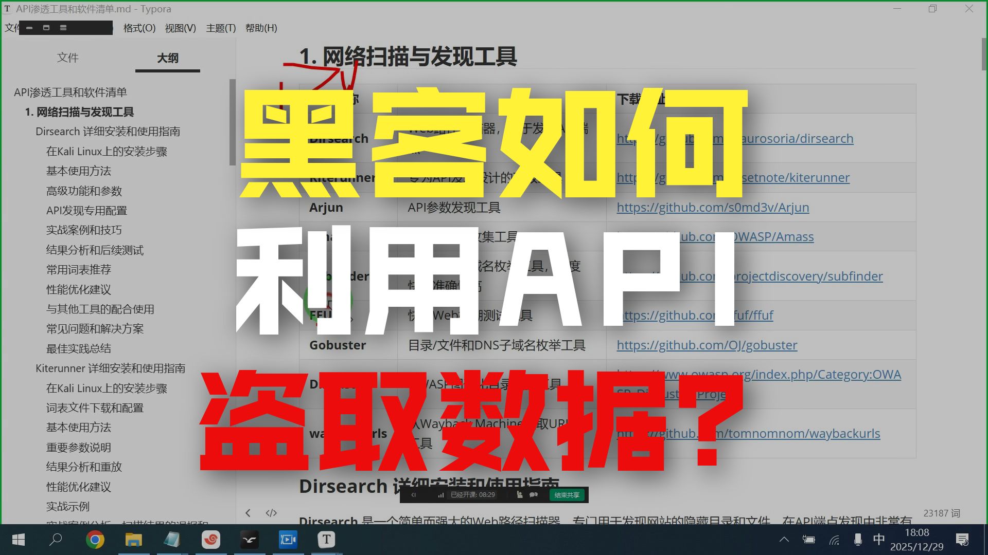This screenshot has height=555, width=988.
Task: Toggle the 中 input method indicator
Action: point(879,540)
